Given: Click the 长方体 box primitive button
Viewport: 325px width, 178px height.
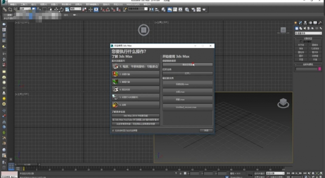Looking at the screenshot, I should (x=301, y=45).
